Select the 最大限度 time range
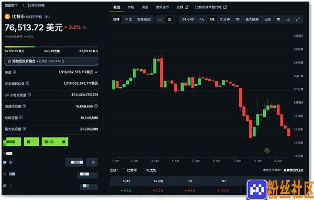The image size is (314, 200). (x=252, y=19)
